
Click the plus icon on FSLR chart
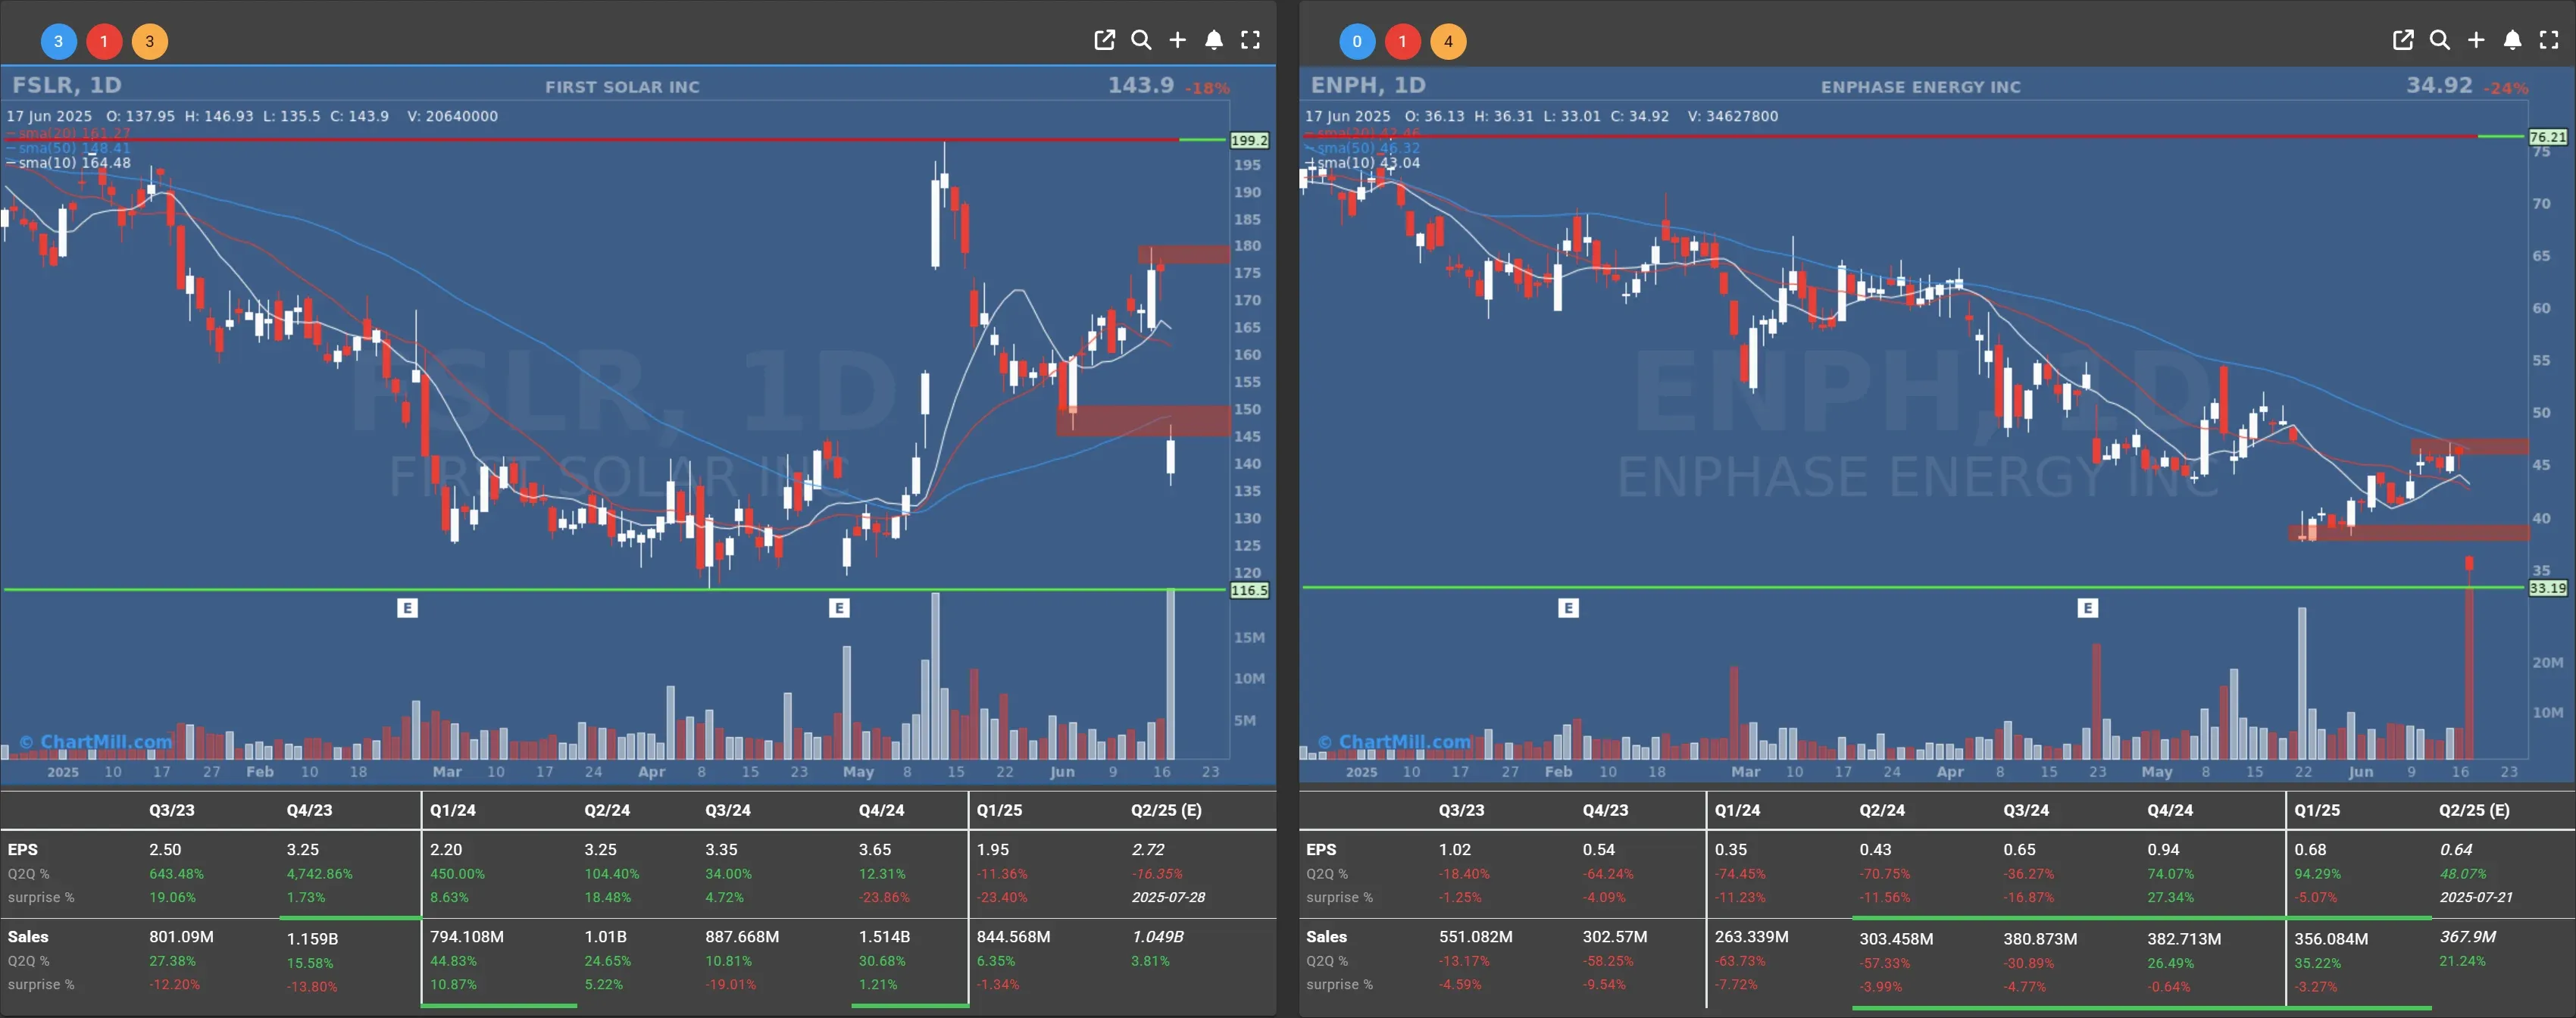1177,40
